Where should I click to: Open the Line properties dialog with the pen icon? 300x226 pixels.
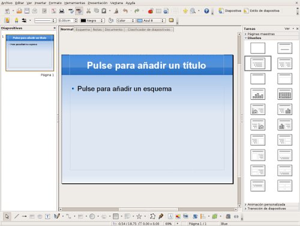click(16, 20)
